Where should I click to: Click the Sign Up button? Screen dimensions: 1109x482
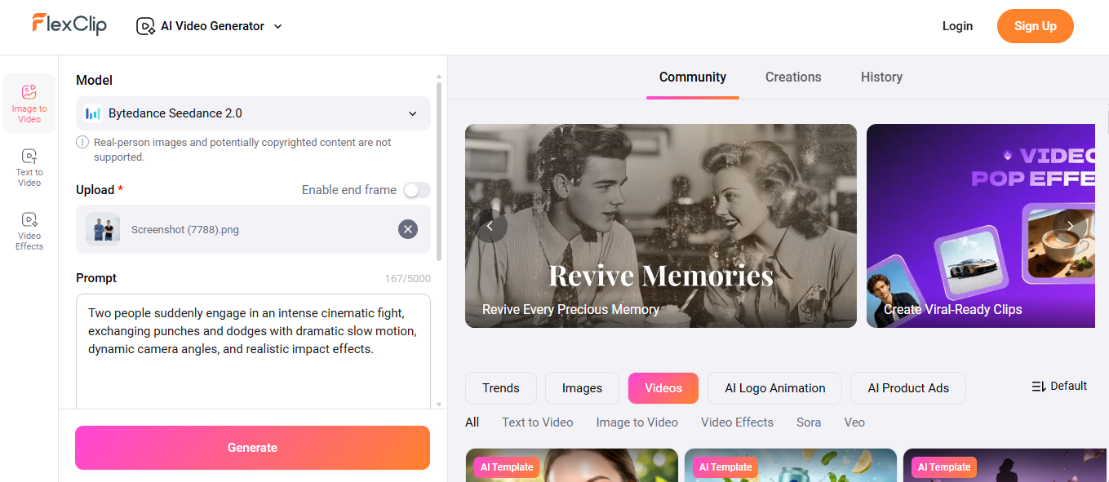click(1036, 26)
